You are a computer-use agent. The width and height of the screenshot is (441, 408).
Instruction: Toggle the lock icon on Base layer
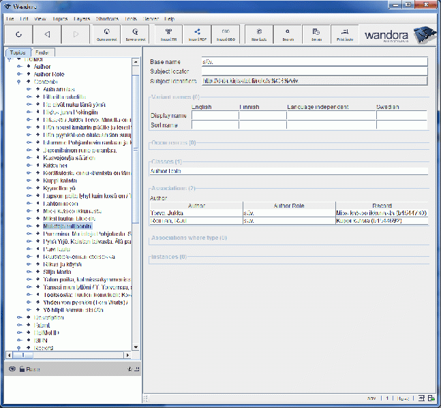pos(22,368)
